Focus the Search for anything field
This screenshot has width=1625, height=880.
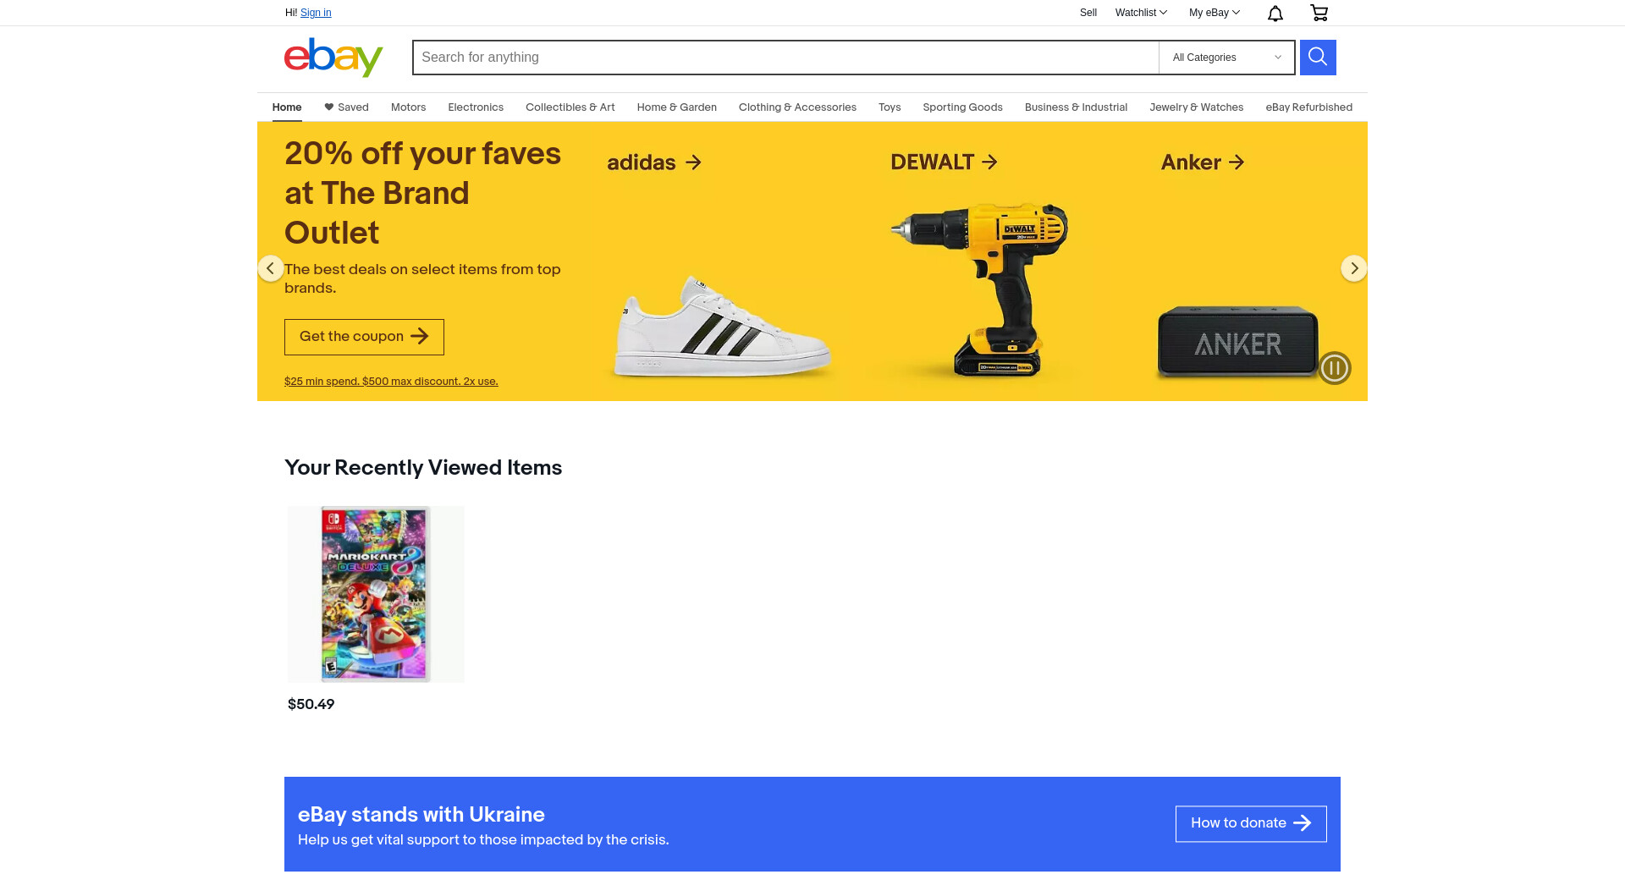785,58
